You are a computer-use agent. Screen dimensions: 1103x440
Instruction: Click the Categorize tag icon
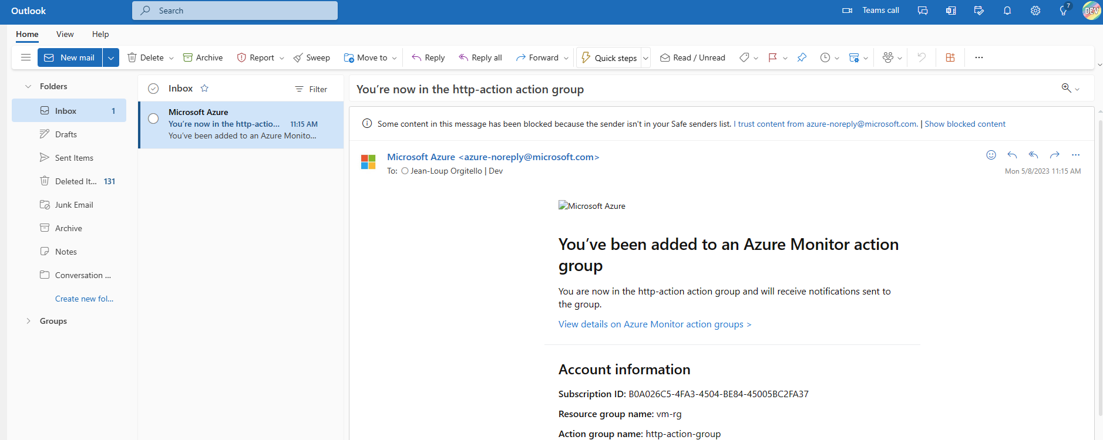744,57
